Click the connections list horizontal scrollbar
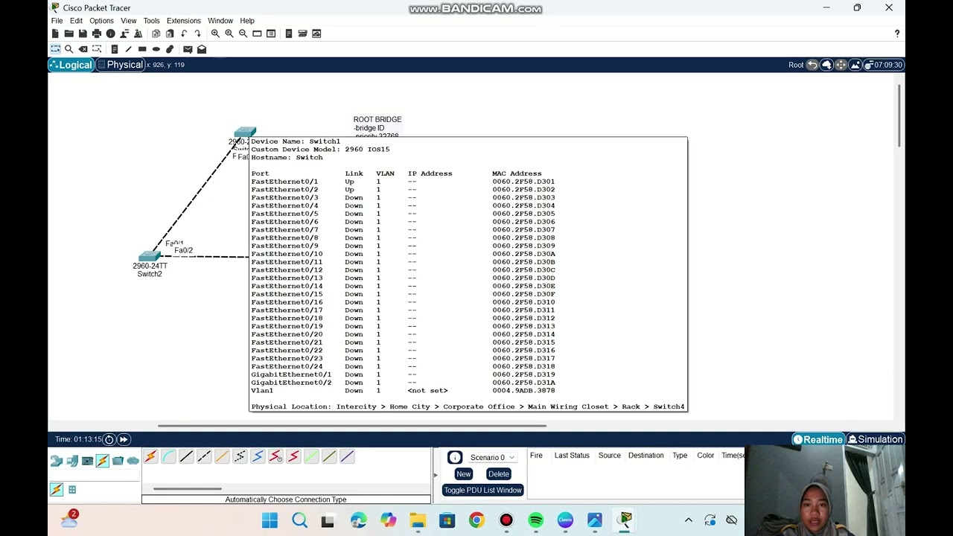The image size is (953, 536). 187,489
